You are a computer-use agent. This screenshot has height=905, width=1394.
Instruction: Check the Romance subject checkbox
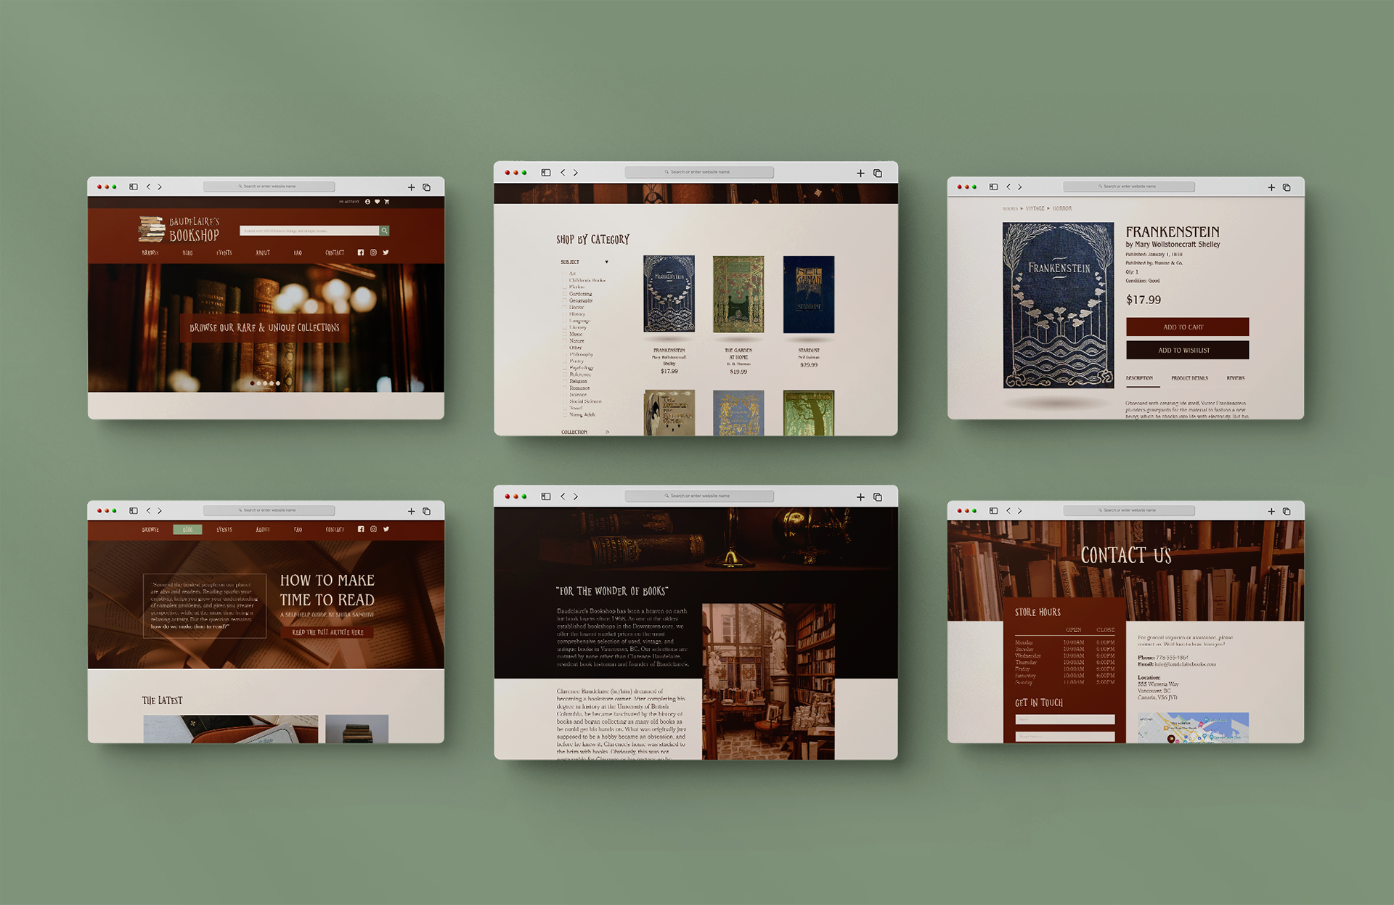[x=565, y=388]
